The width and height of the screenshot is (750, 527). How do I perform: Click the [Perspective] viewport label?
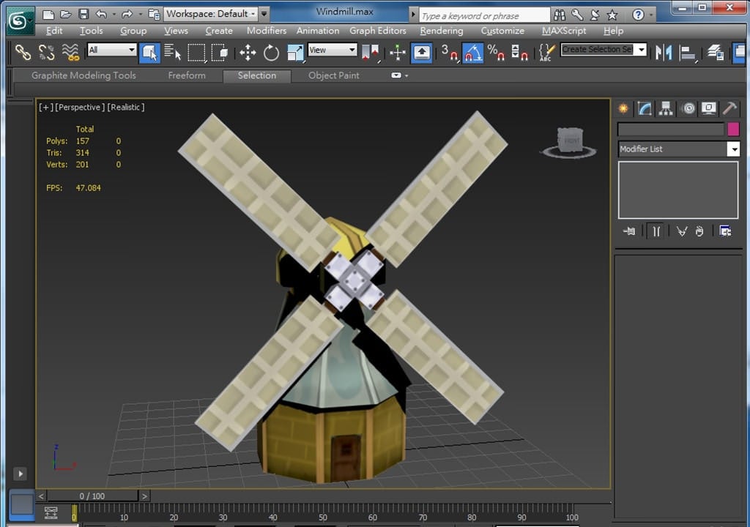click(x=80, y=107)
